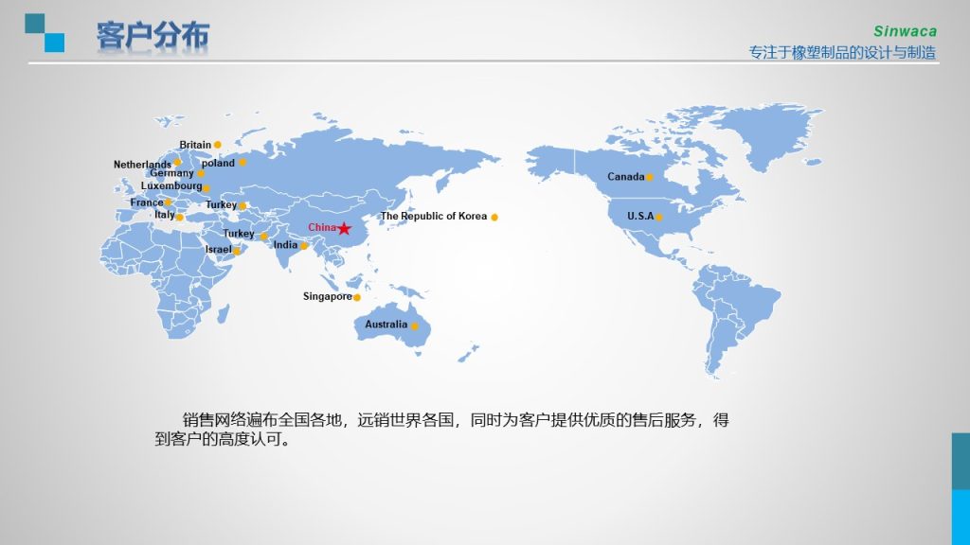
Task: Click the orange dot next to Italy
Action: tap(179, 218)
